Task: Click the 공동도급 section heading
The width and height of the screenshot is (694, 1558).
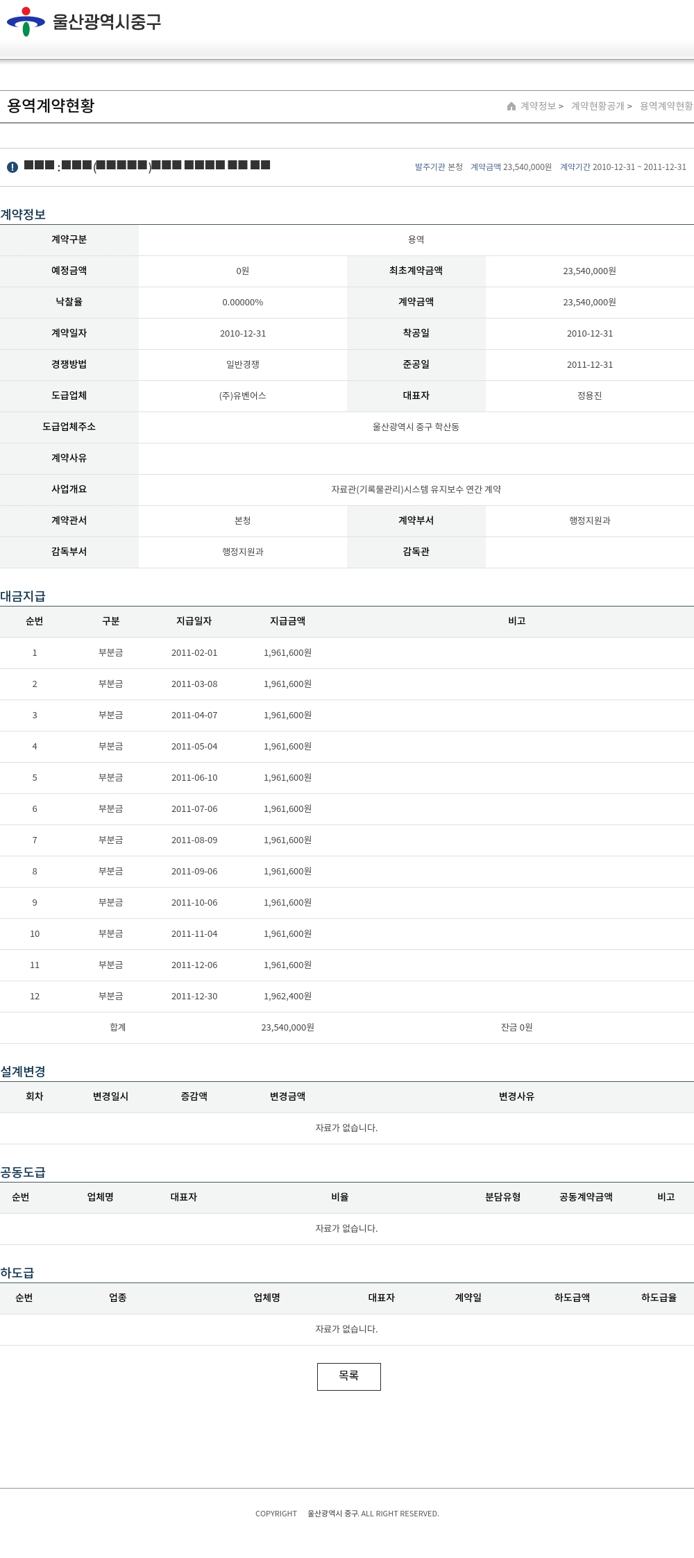Action: [23, 1172]
